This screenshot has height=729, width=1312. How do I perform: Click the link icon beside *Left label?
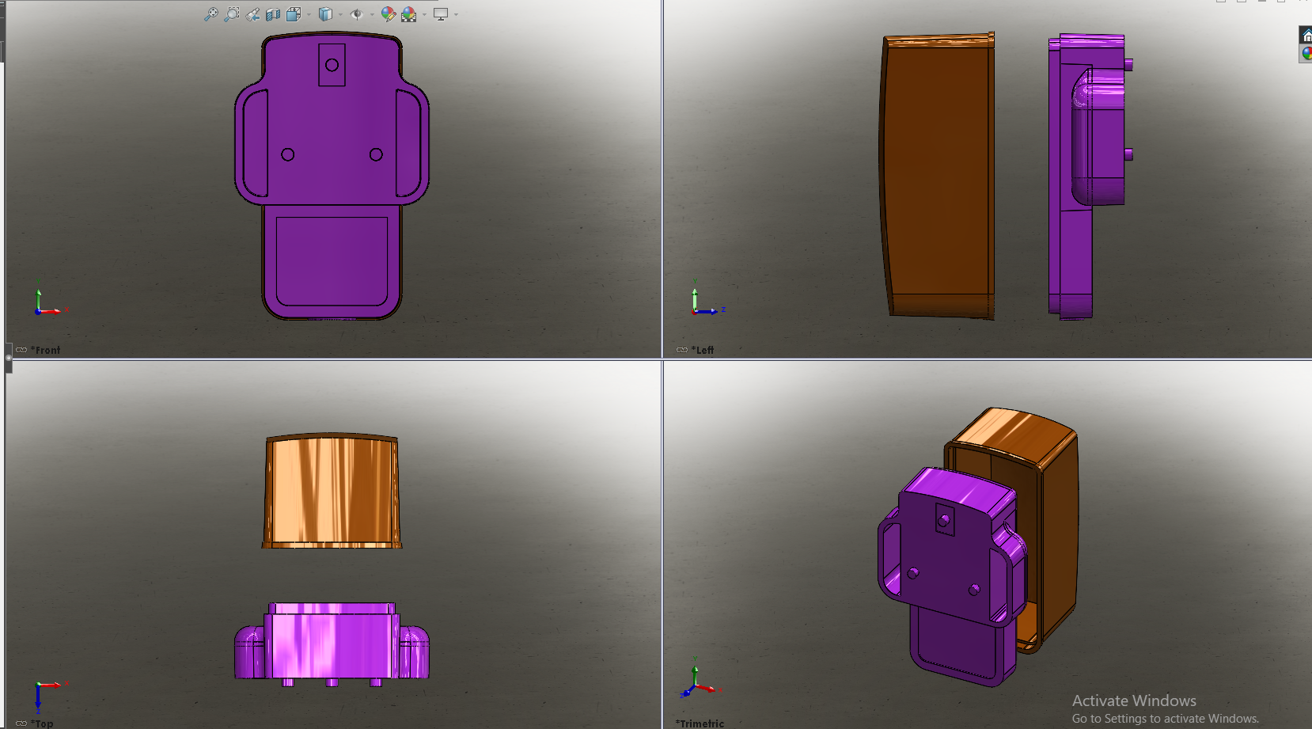(x=682, y=350)
